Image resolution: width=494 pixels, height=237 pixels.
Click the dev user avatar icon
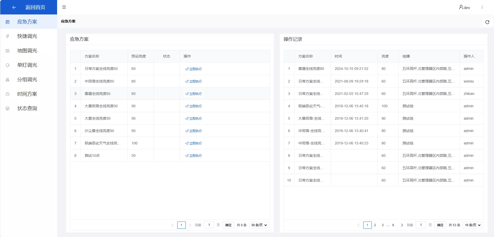[x=461, y=7]
